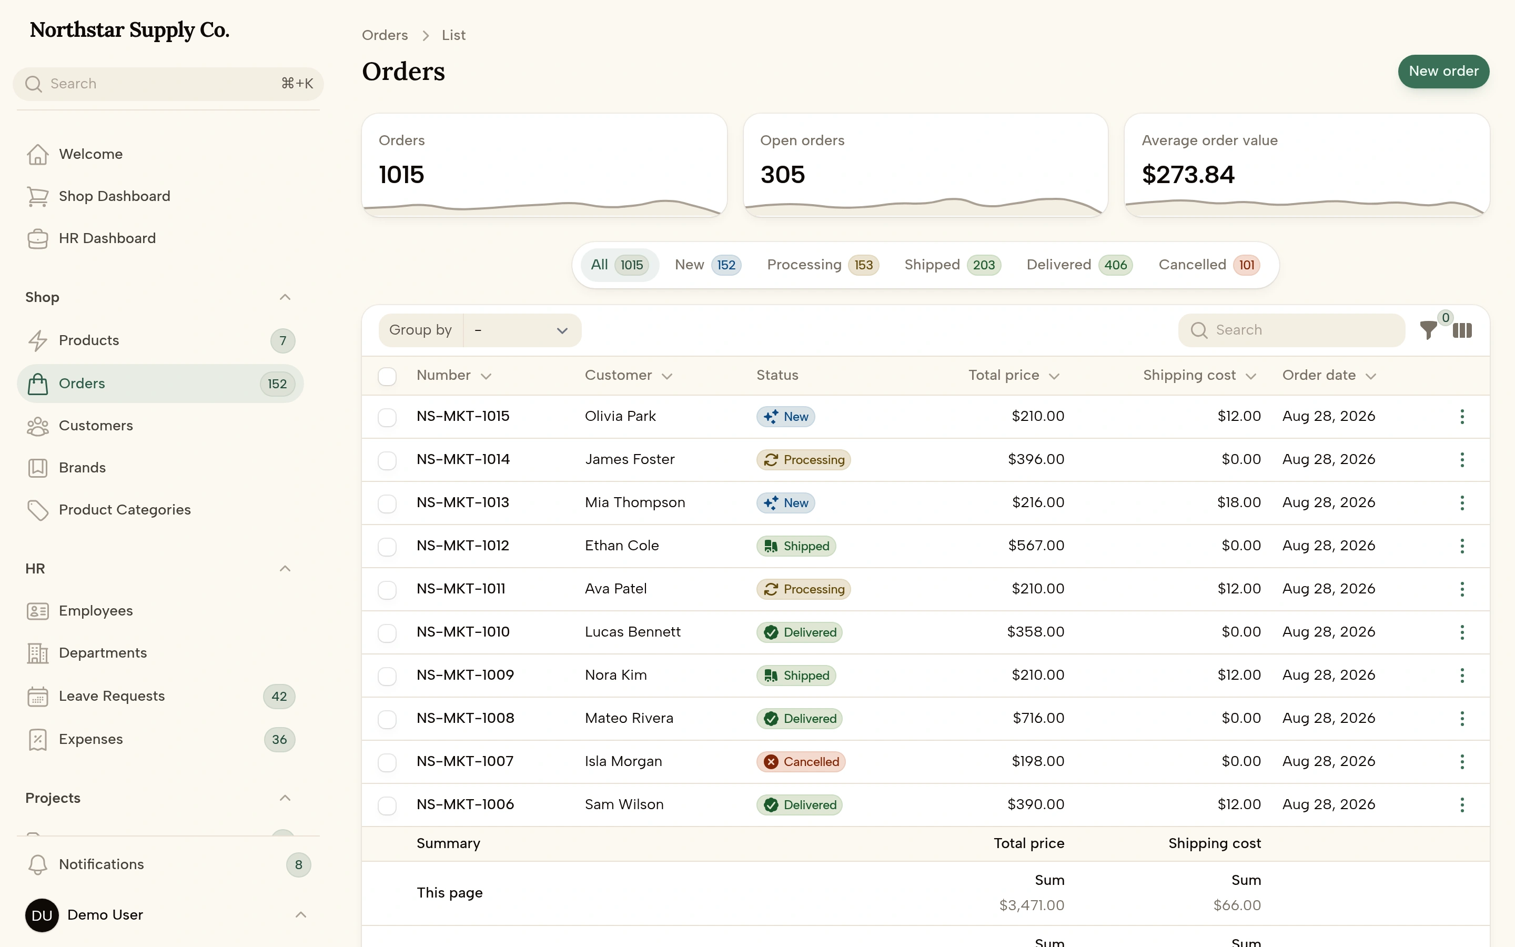Viewport: 1515px width, 947px height.
Task: Check the box for order NS-MKT-1015
Action: click(387, 417)
